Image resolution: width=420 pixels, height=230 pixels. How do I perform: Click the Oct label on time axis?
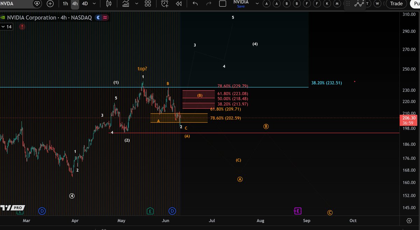click(353, 221)
